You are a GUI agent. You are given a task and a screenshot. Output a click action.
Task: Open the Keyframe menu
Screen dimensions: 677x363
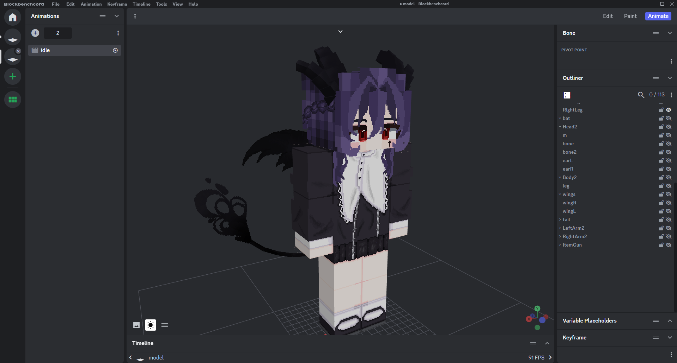[x=117, y=4]
